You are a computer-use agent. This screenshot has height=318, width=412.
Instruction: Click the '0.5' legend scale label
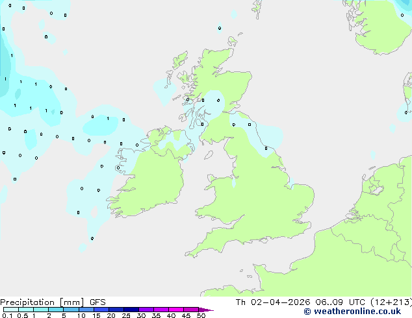23,315
